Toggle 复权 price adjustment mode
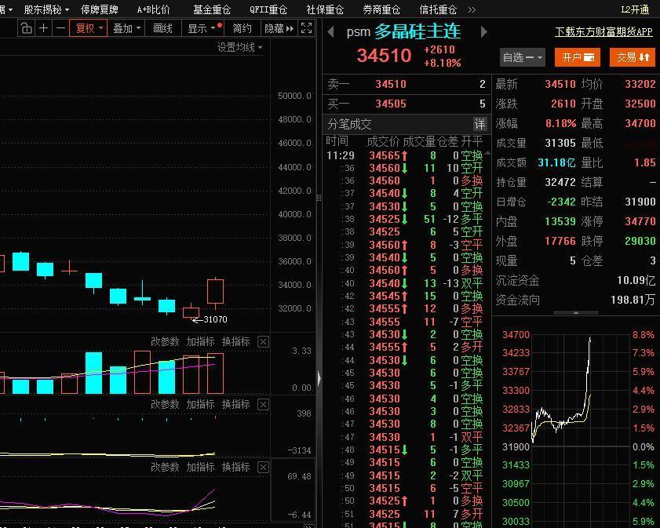This screenshot has width=660, height=528. [x=88, y=27]
